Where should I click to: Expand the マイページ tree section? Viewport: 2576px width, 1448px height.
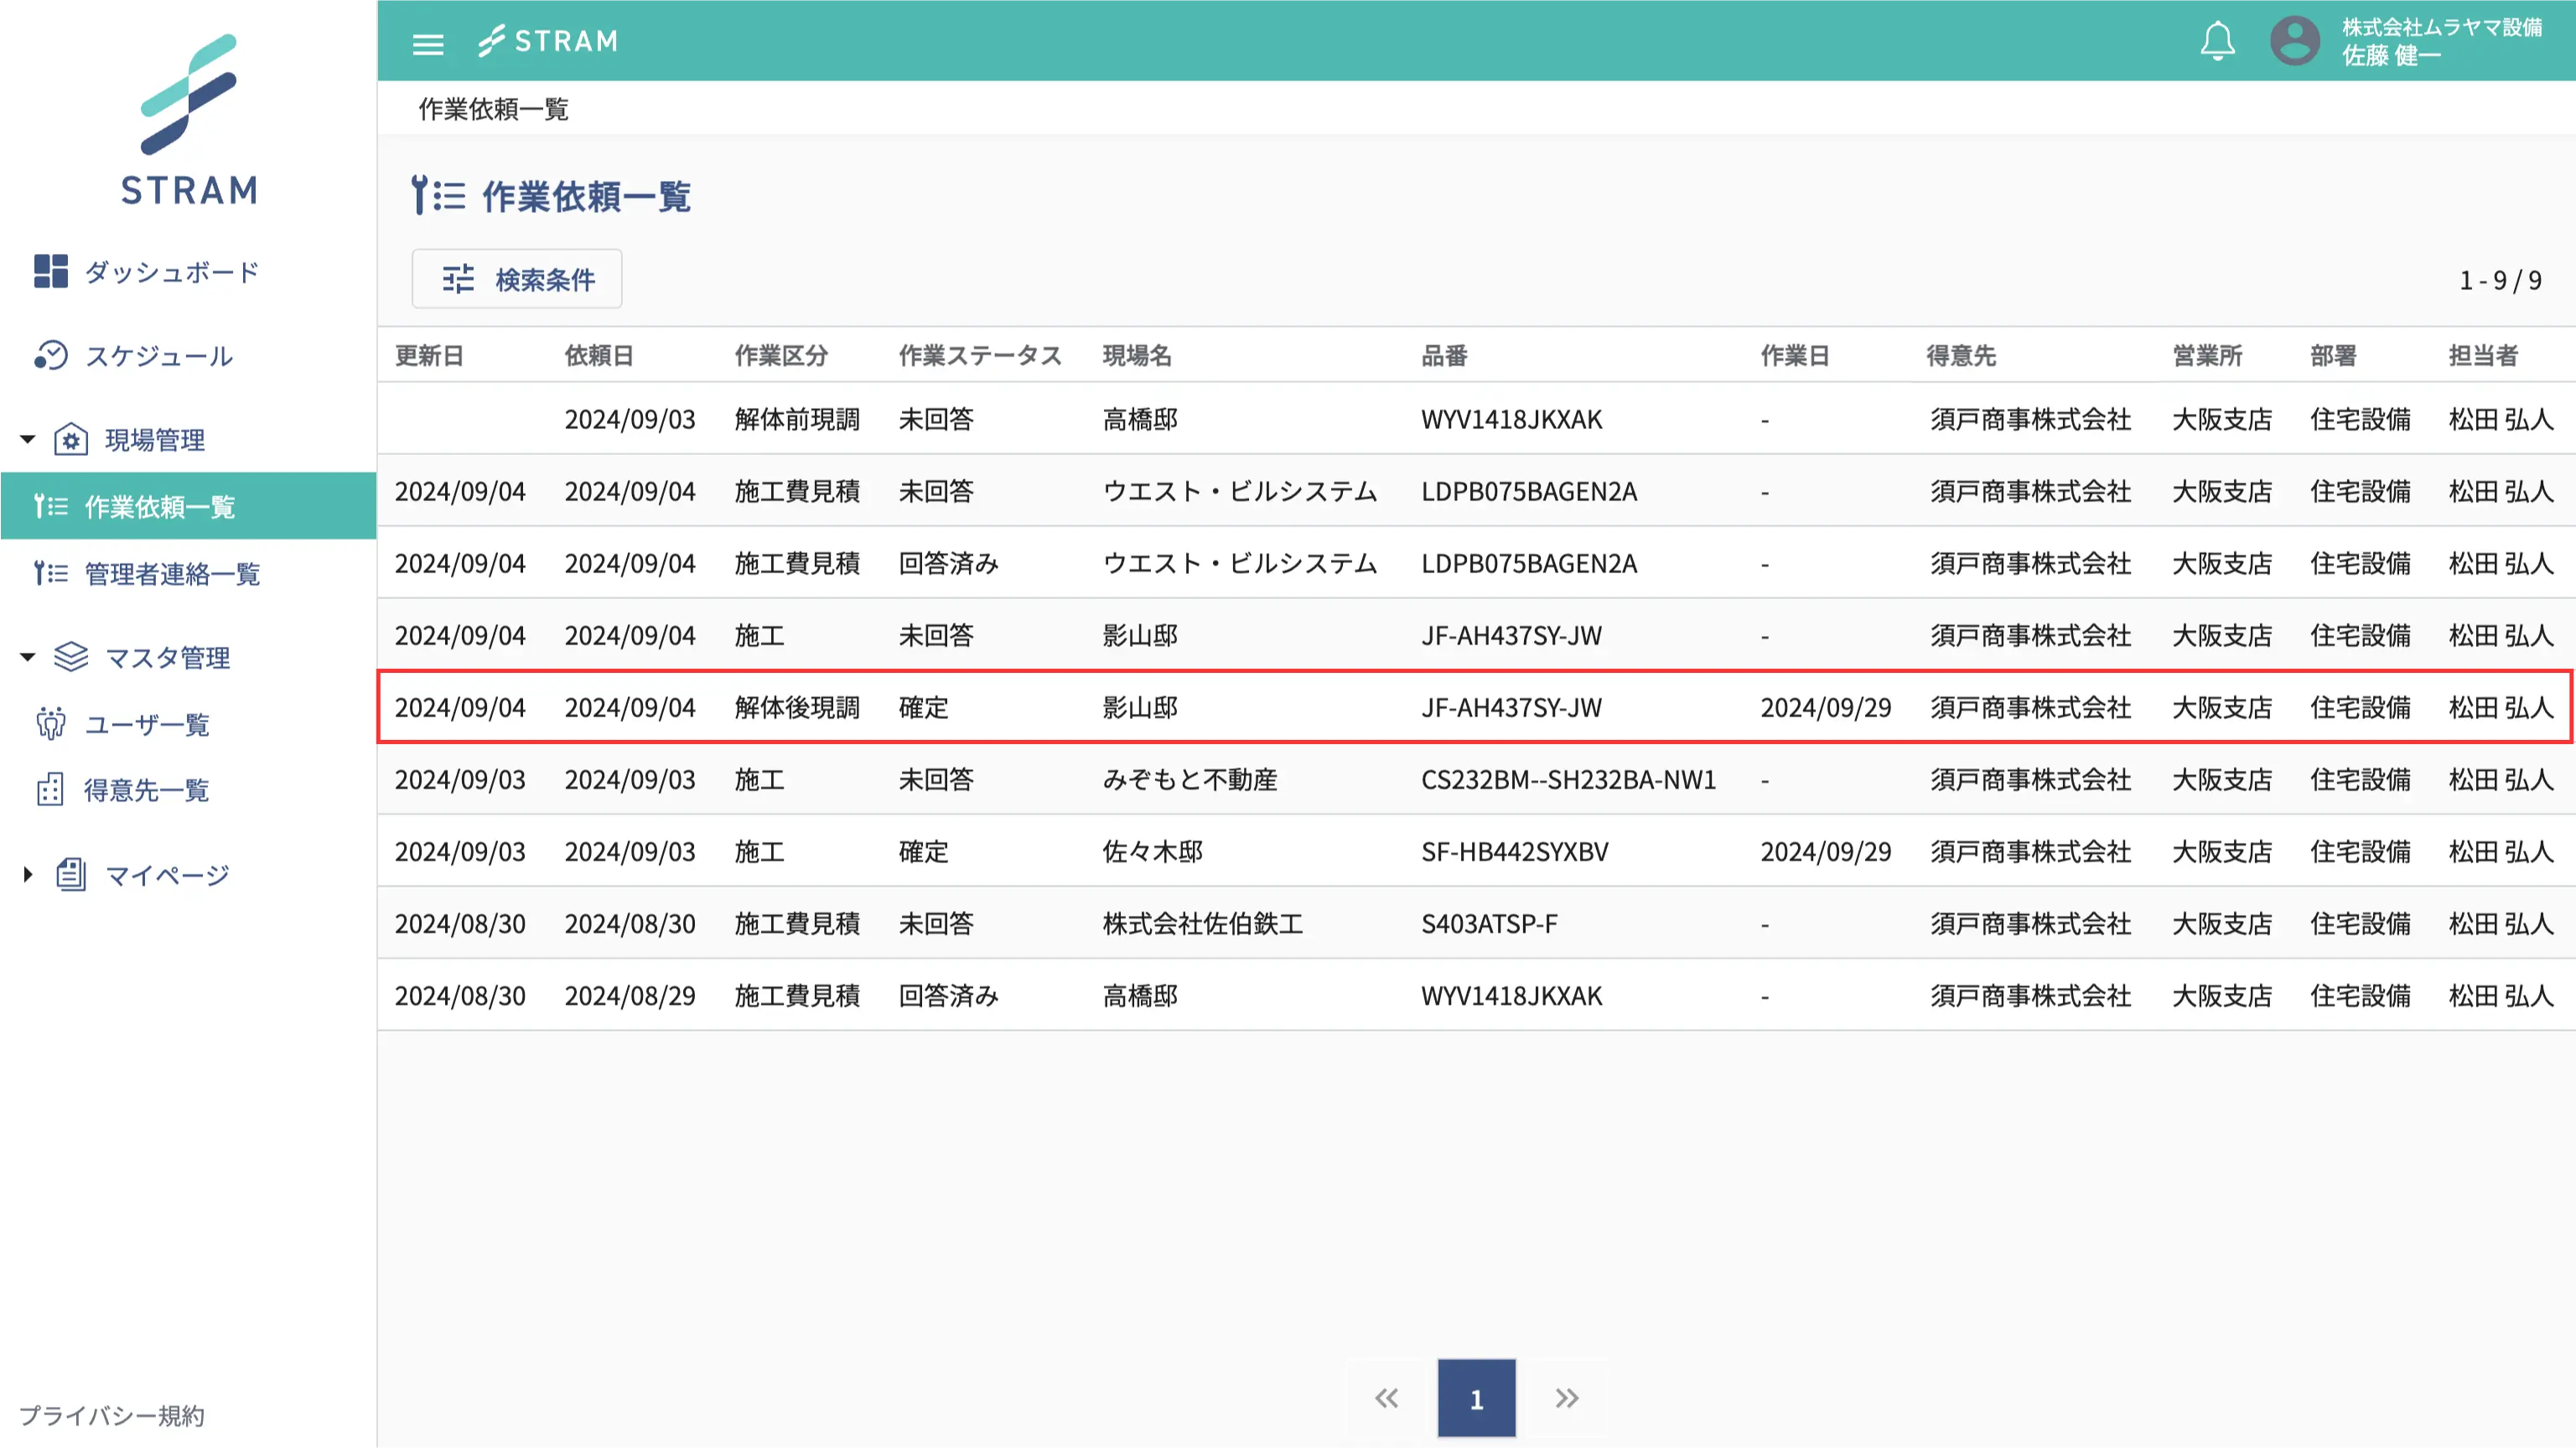pyautogui.click(x=28, y=874)
